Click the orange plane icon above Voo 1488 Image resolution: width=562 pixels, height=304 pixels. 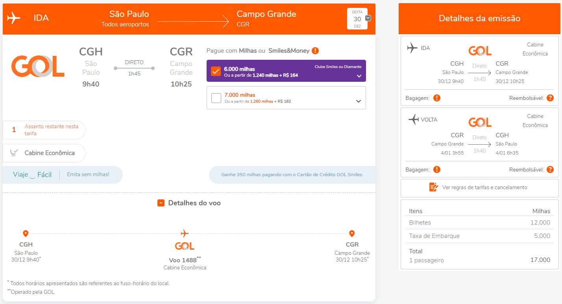pos(185,233)
